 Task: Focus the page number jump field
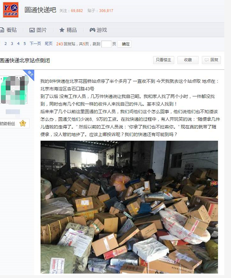106,44
